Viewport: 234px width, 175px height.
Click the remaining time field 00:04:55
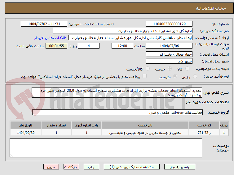[x=56, y=46]
